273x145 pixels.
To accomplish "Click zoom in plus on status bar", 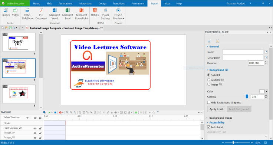I will point(252,143).
